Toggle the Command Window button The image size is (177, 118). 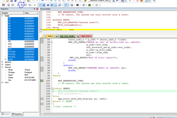tap(40, 5)
